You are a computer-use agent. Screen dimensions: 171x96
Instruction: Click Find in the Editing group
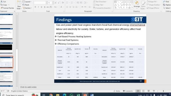click(x=166, y=2)
